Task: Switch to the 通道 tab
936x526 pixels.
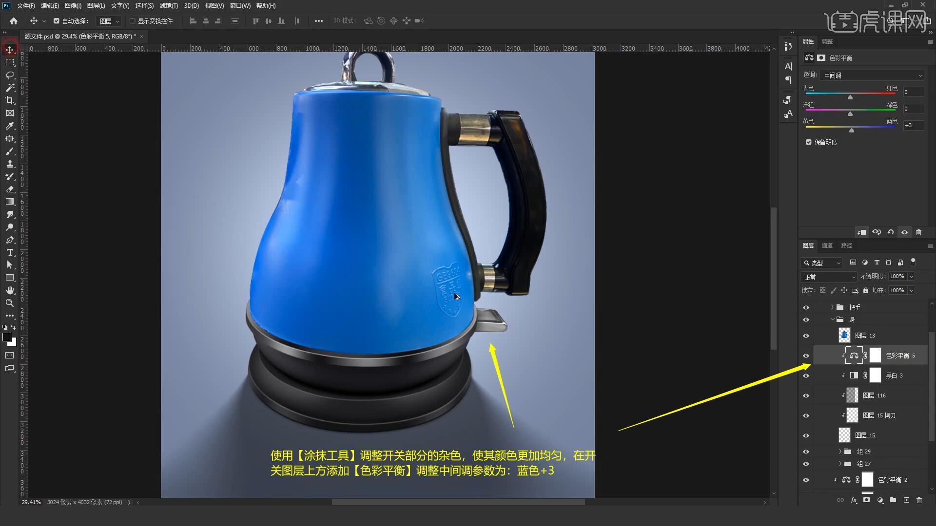Action: [827, 245]
